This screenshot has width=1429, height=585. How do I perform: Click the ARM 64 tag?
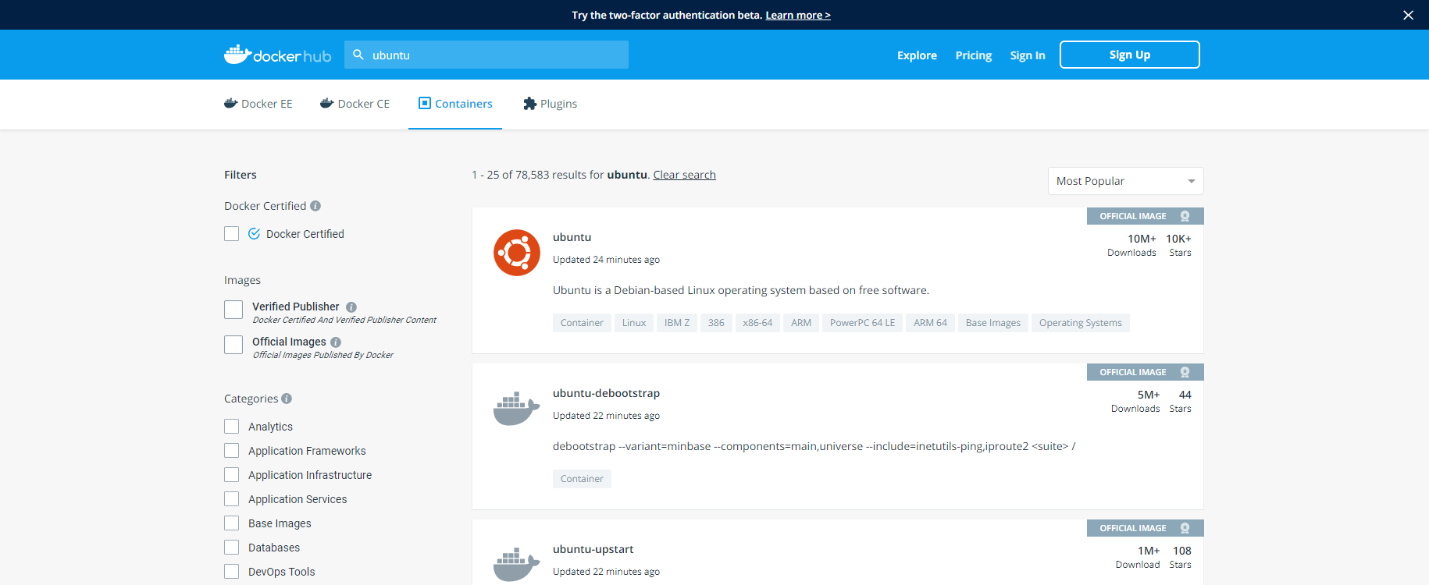[x=930, y=323]
